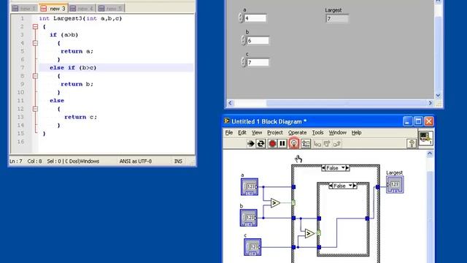Screen dimensions: 467x263
Task: Click front panel vertical scroll down arrow
Action: click(x=438, y=96)
